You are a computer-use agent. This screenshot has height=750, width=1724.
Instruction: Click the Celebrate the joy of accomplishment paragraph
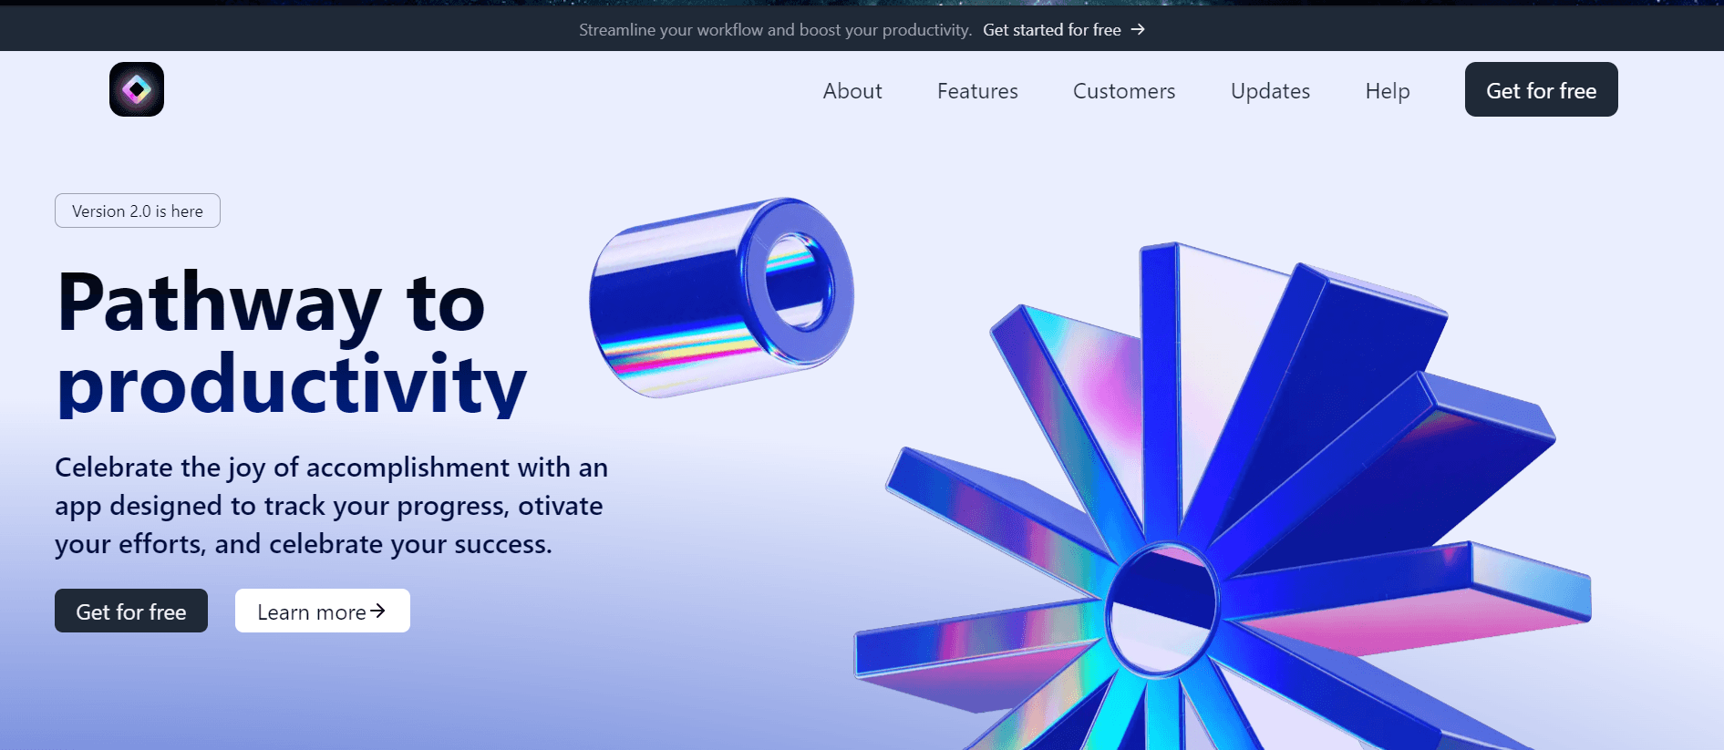[331, 506]
